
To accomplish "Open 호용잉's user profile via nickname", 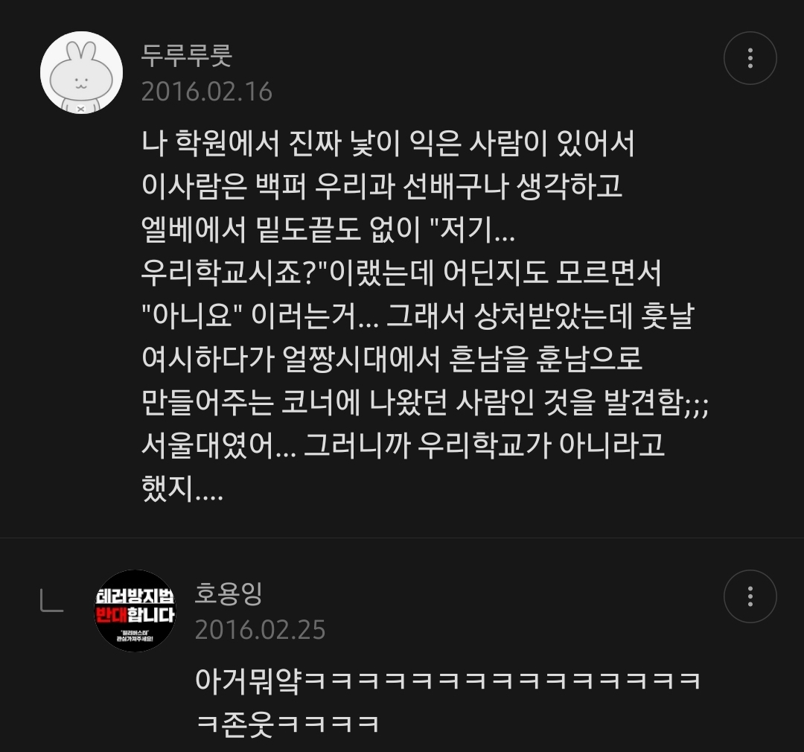I will point(229,593).
